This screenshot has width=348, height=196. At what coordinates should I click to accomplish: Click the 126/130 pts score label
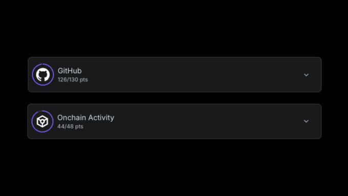tap(73, 80)
